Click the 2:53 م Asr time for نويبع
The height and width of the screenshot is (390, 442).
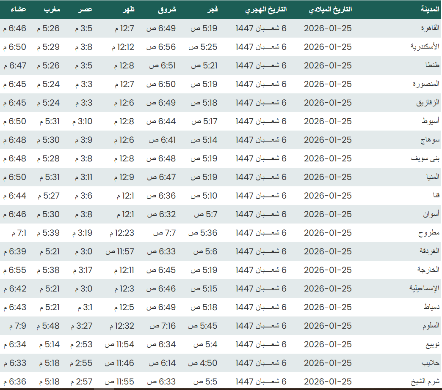82,344
